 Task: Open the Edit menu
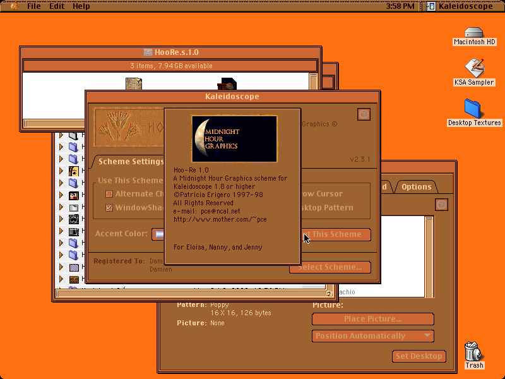pyautogui.click(x=57, y=6)
